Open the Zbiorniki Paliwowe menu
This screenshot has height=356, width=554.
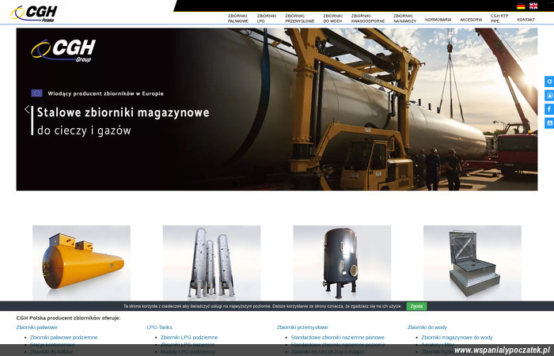(x=238, y=18)
